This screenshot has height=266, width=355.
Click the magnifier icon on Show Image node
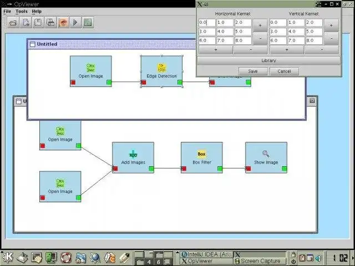point(266,154)
